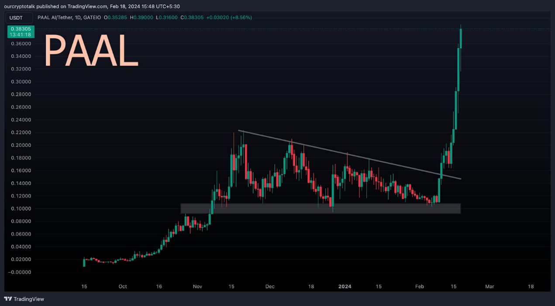This screenshot has height=306, width=555.
Task: Click the Mar label on time axis
Action: click(x=490, y=286)
